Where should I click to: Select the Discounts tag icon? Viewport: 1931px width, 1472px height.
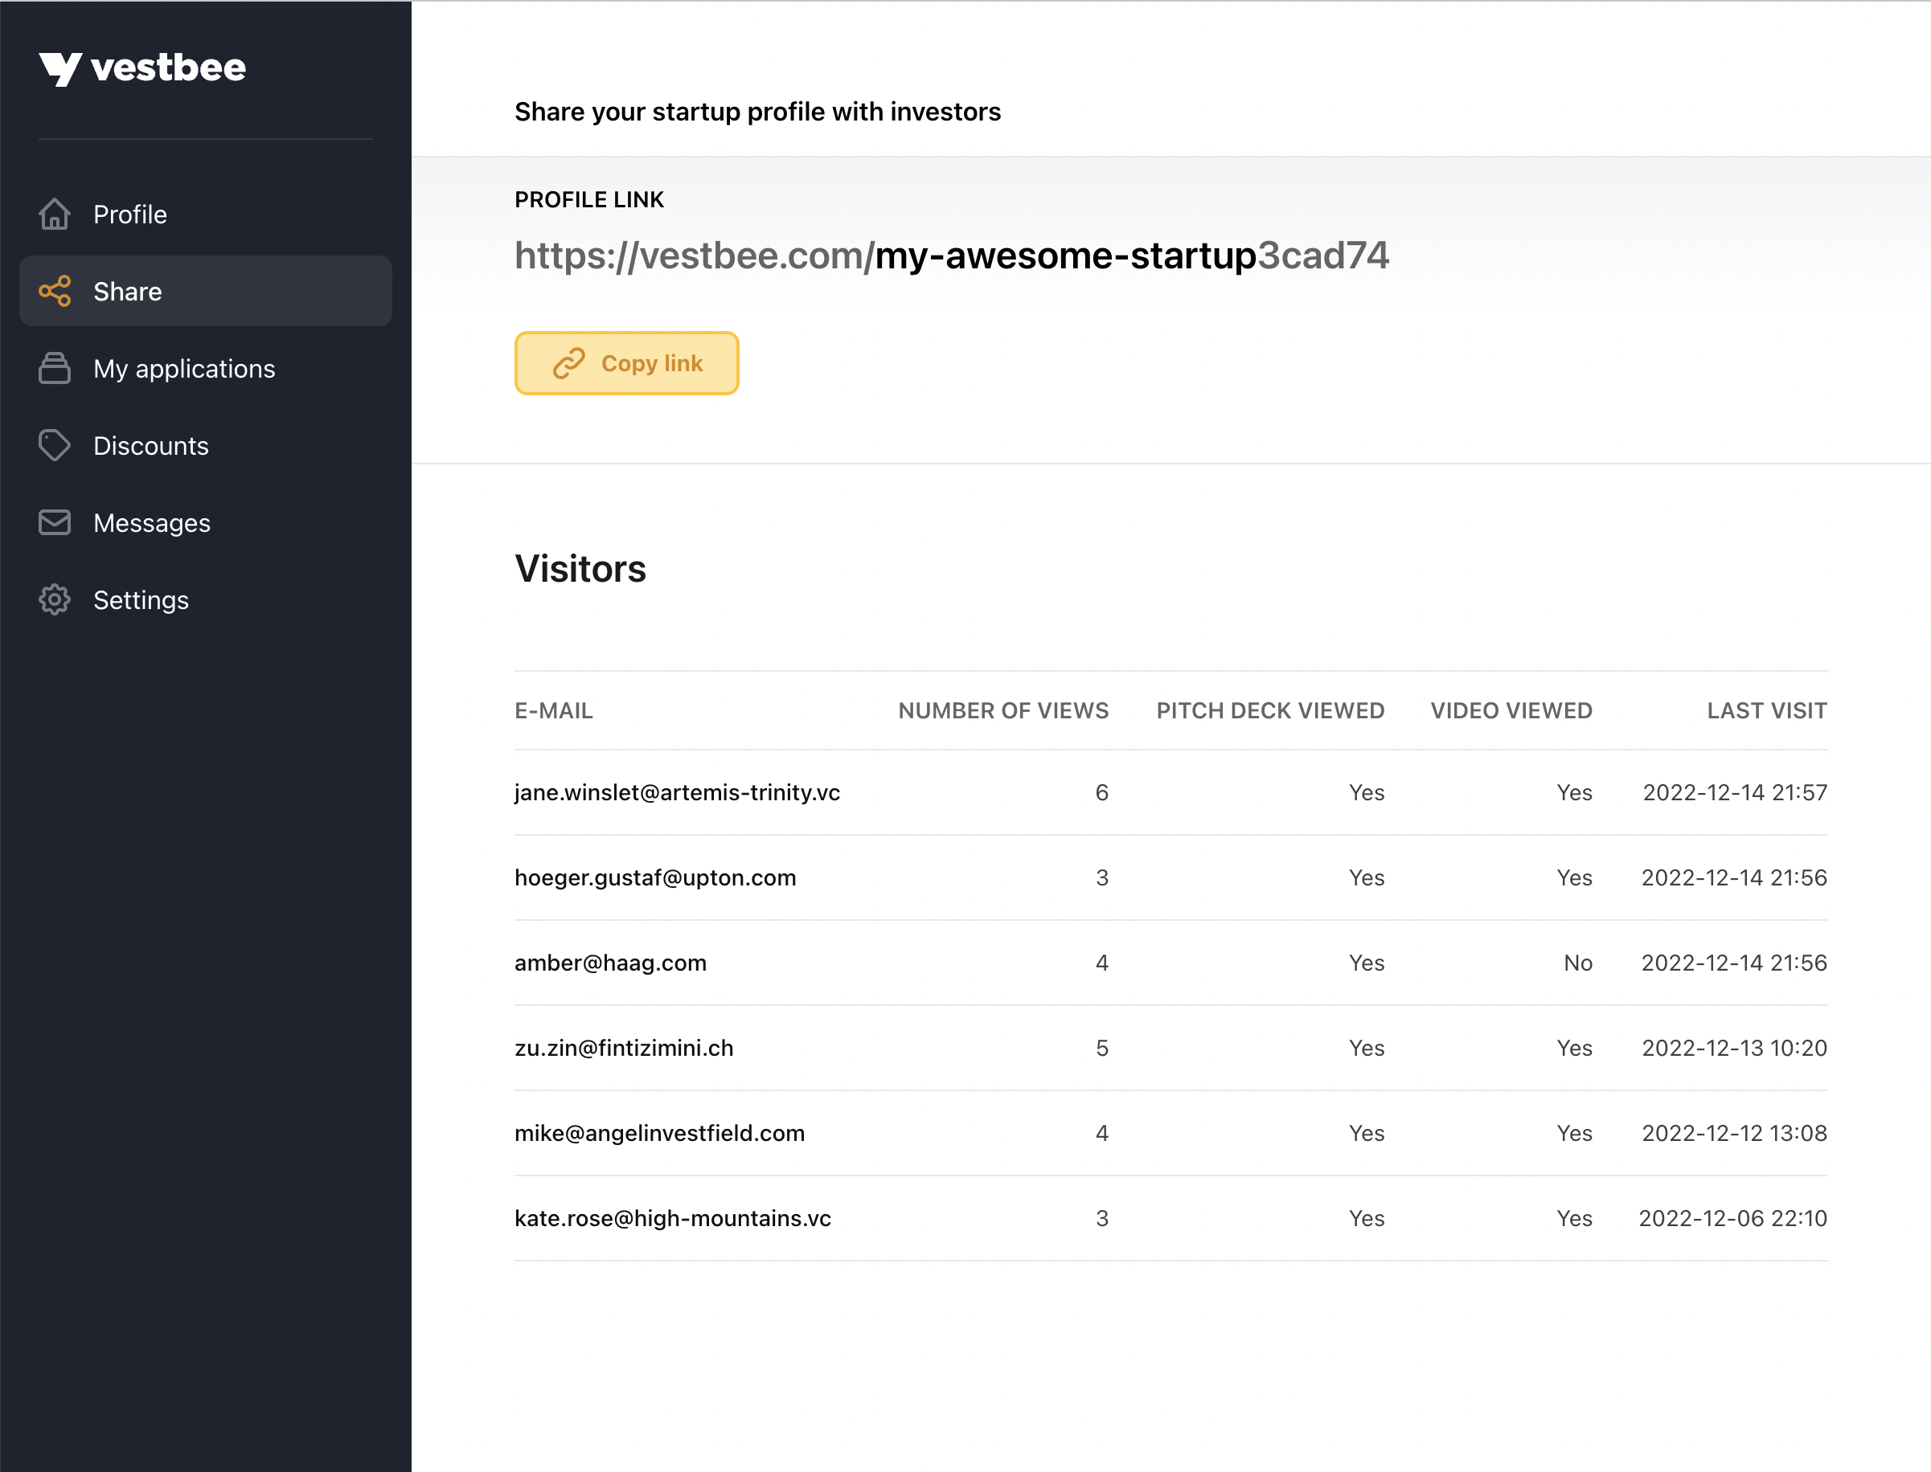click(x=55, y=445)
